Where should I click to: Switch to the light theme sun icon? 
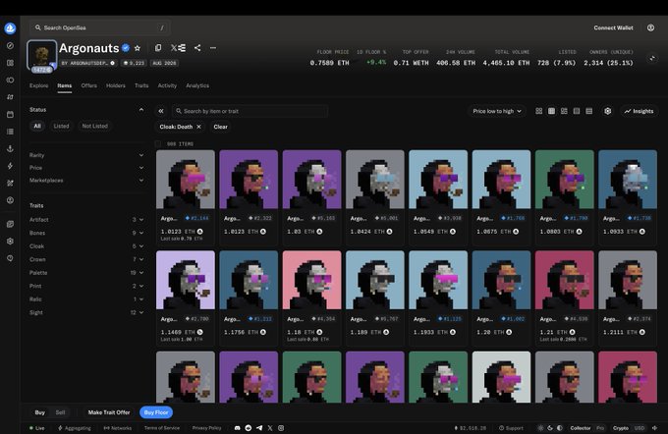(540, 428)
